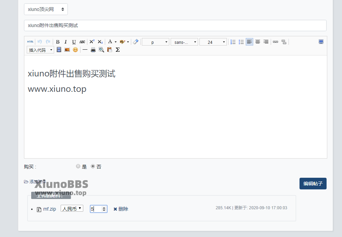Redo the last undone edit

point(48,42)
